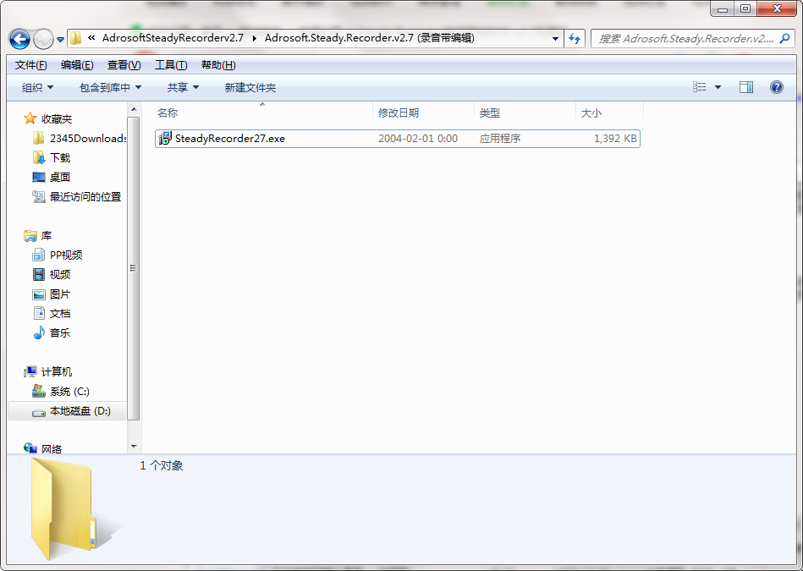Open 本地磁盘 (D:) drive
This screenshot has height=571, width=803.
click(x=80, y=411)
